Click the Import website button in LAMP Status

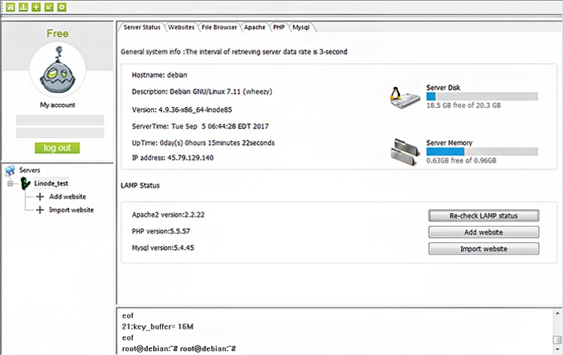click(483, 248)
